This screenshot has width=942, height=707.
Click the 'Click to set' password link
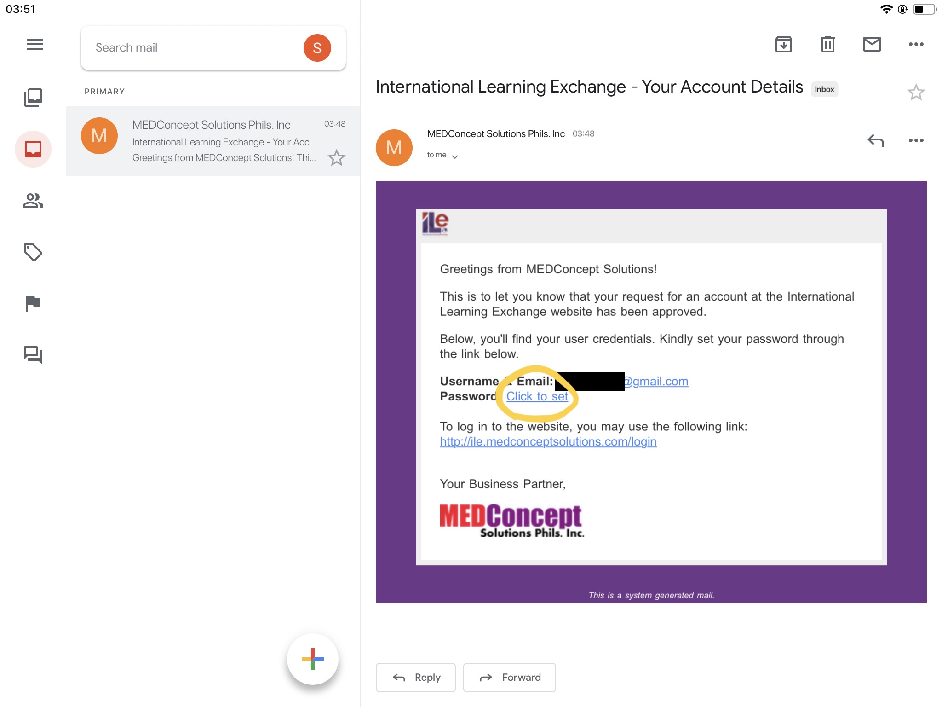[537, 396]
